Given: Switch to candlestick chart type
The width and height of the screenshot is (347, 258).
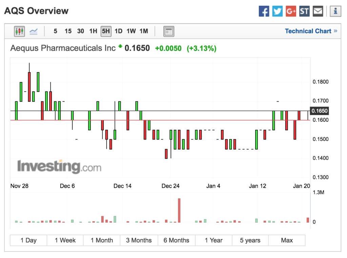Looking at the screenshot, I should tap(19, 31).
